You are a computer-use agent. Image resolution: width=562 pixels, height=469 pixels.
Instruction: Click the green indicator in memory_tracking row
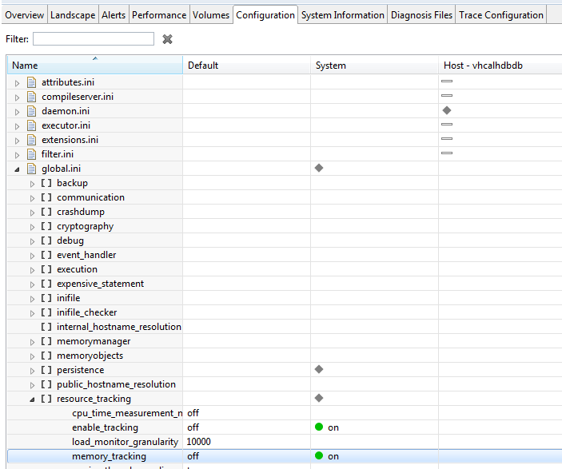click(x=319, y=456)
